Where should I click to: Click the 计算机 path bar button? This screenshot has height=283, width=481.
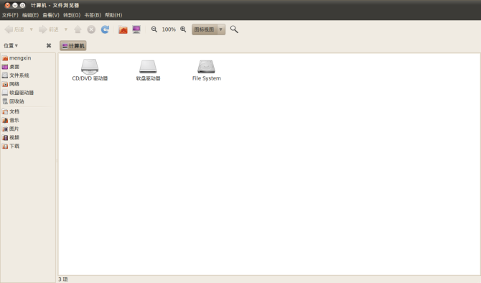(x=73, y=46)
